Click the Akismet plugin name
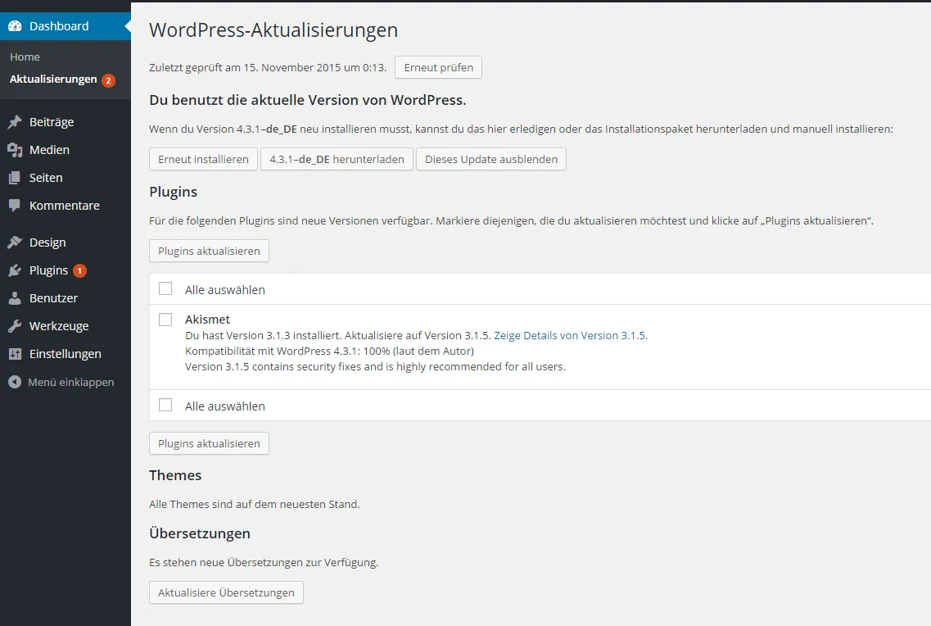This screenshot has width=931, height=626. point(207,320)
